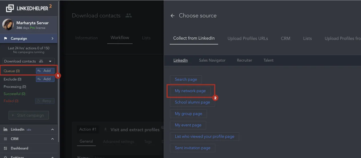Screen dimensions: 361x158
Task: Select the Collect from LinkedIn tab
Action: pos(194,38)
